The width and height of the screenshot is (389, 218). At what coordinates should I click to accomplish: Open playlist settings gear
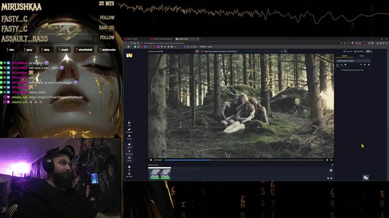click(x=369, y=65)
